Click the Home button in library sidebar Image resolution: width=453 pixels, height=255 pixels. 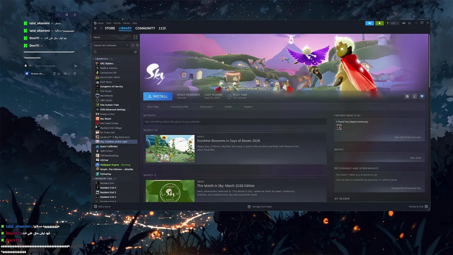(112, 37)
